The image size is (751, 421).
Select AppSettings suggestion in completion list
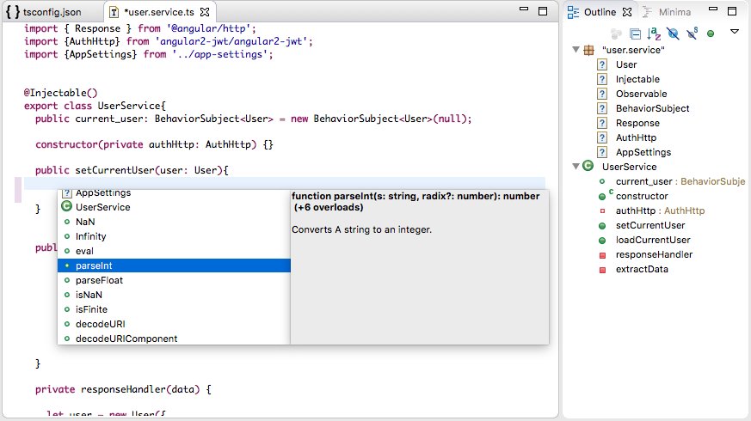(174, 194)
